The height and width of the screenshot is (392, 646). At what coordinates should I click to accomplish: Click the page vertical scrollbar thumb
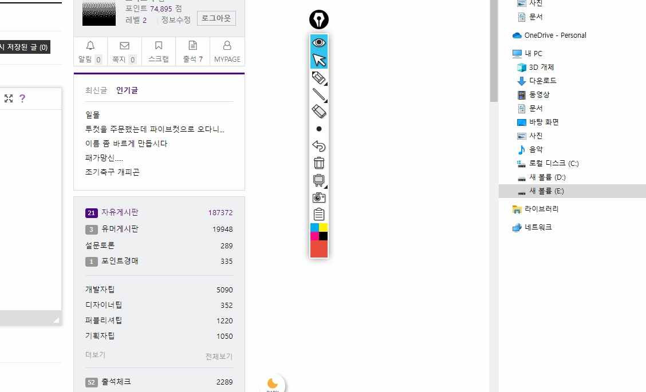494,51
